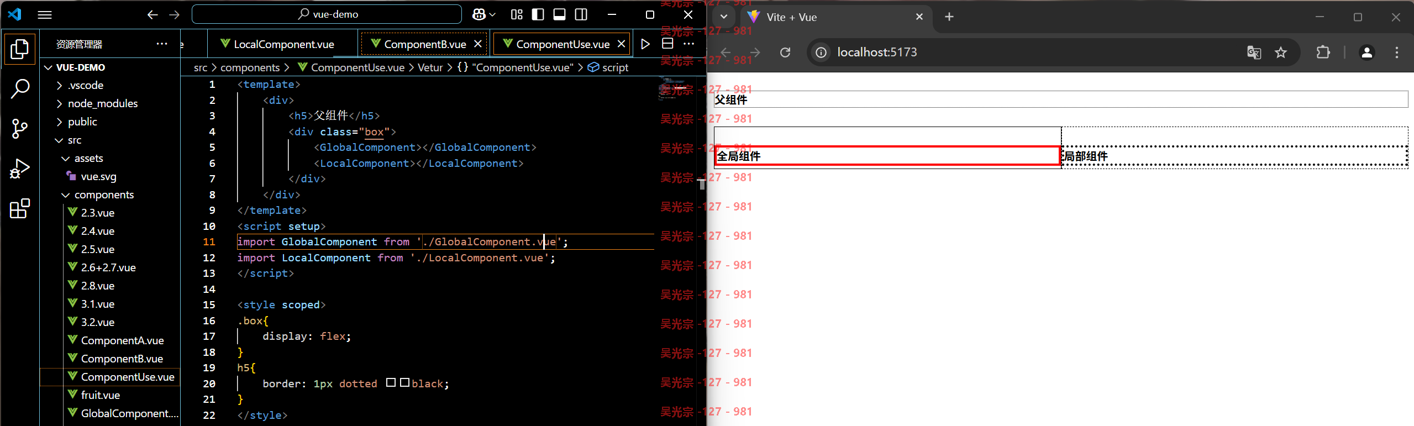This screenshot has height=426, width=1414.
Task: Open the Search view in activity bar
Action: [20, 88]
